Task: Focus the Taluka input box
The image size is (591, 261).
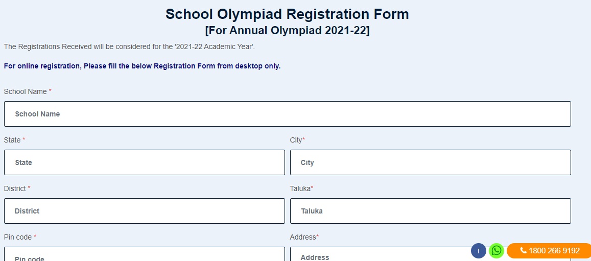Action: click(x=430, y=211)
